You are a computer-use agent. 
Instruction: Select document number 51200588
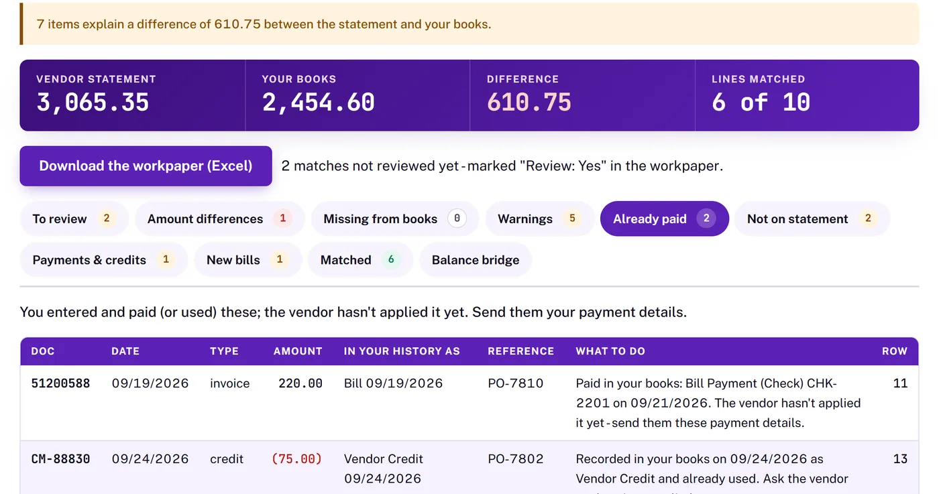click(x=60, y=383)
